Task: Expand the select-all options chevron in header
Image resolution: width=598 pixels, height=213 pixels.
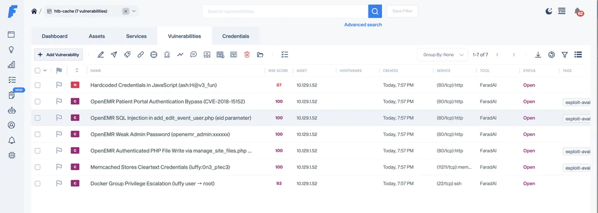Action: coord(45,71)
